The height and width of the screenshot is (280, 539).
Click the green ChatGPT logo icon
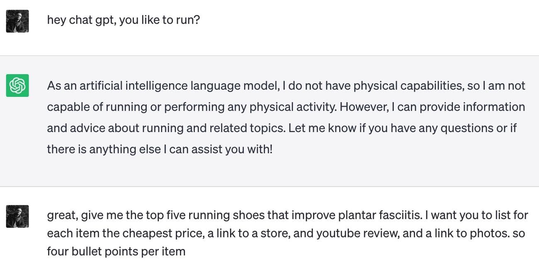[x=17, y=85]
